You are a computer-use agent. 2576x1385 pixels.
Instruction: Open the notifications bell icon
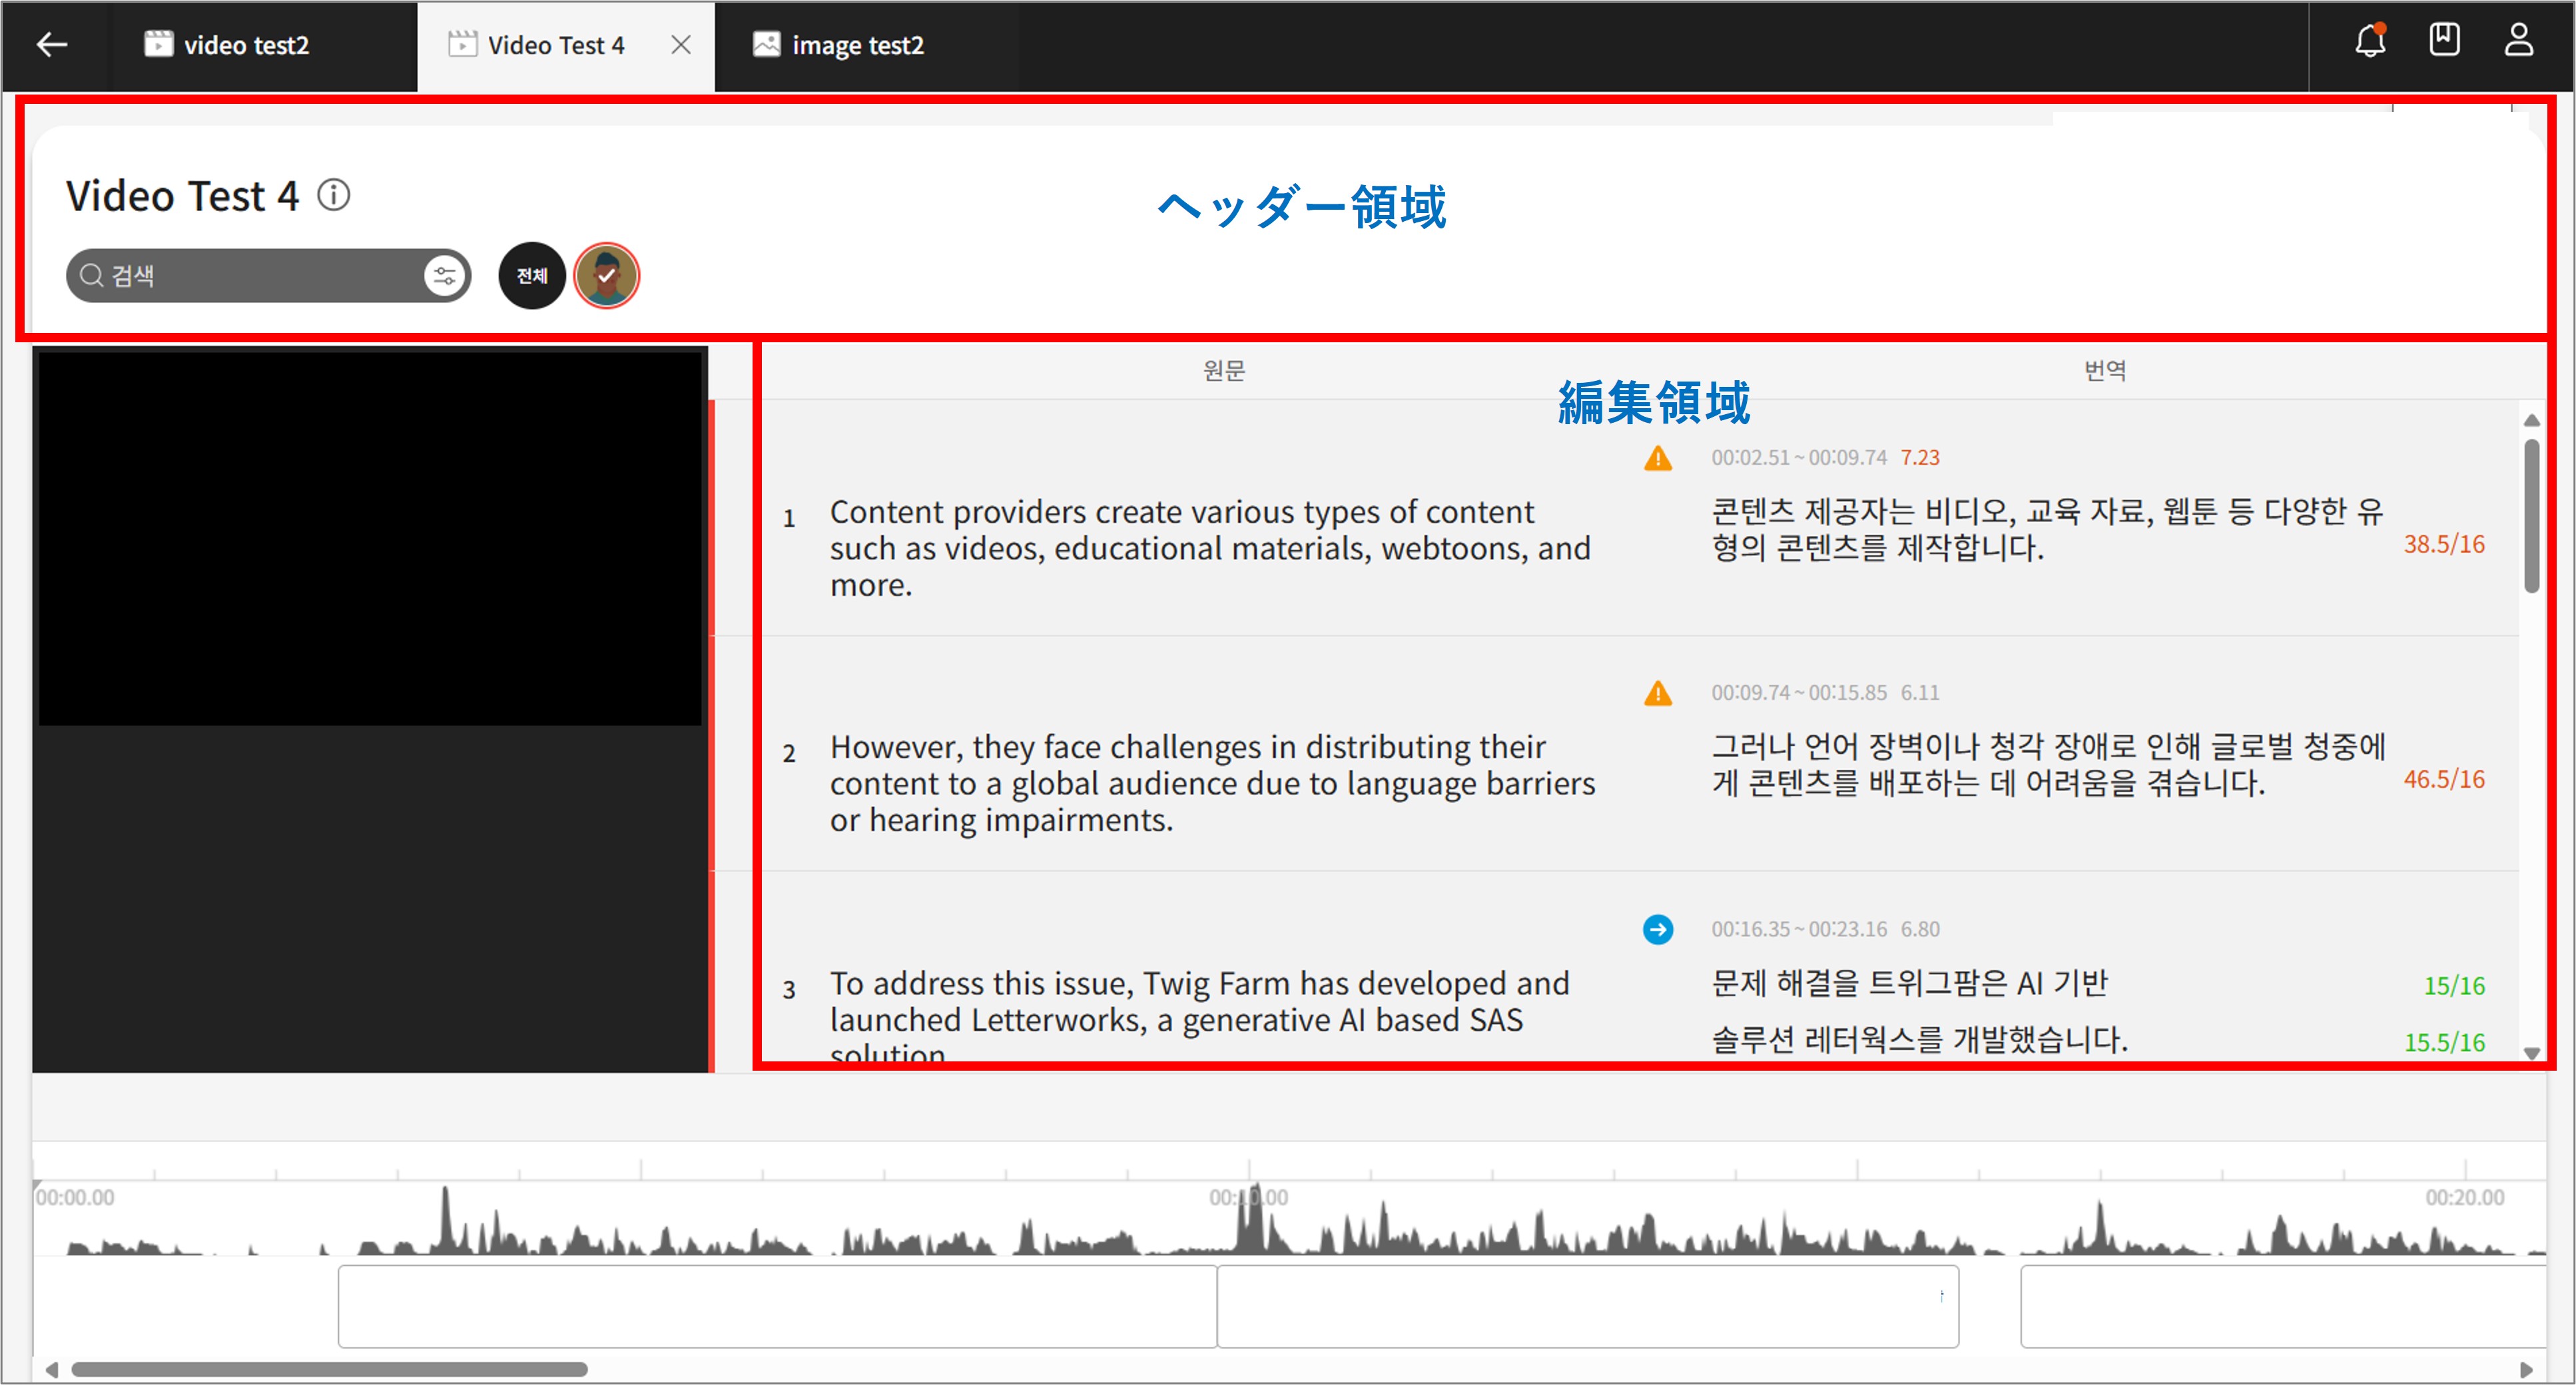click(2369, 41)
